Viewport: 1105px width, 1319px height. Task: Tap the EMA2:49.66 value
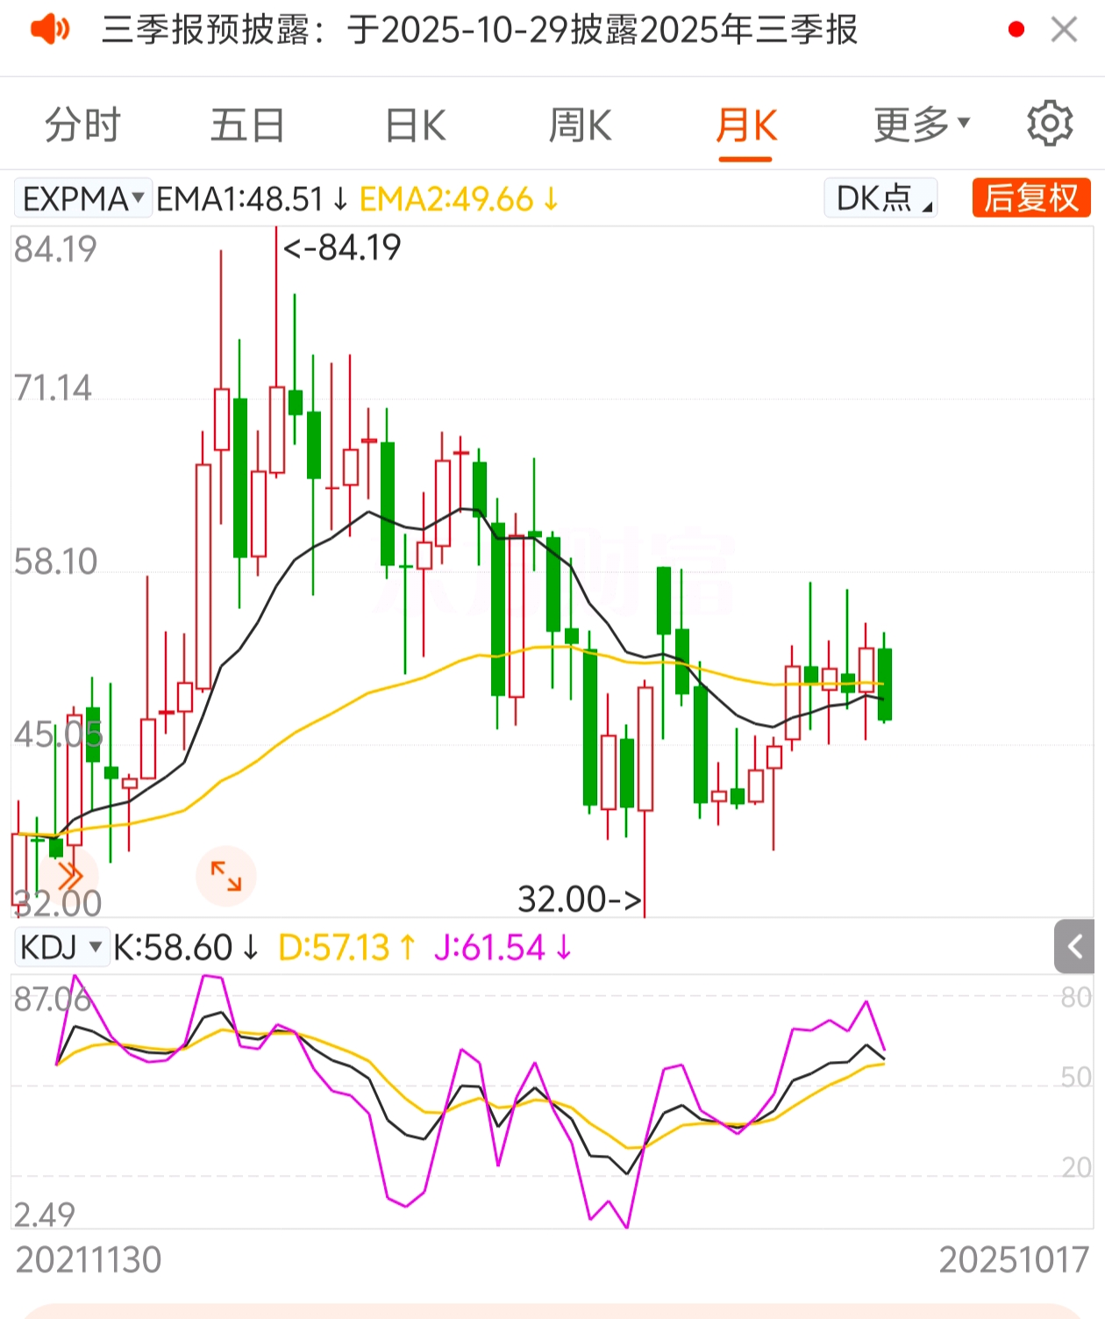[x=459, y=199]
